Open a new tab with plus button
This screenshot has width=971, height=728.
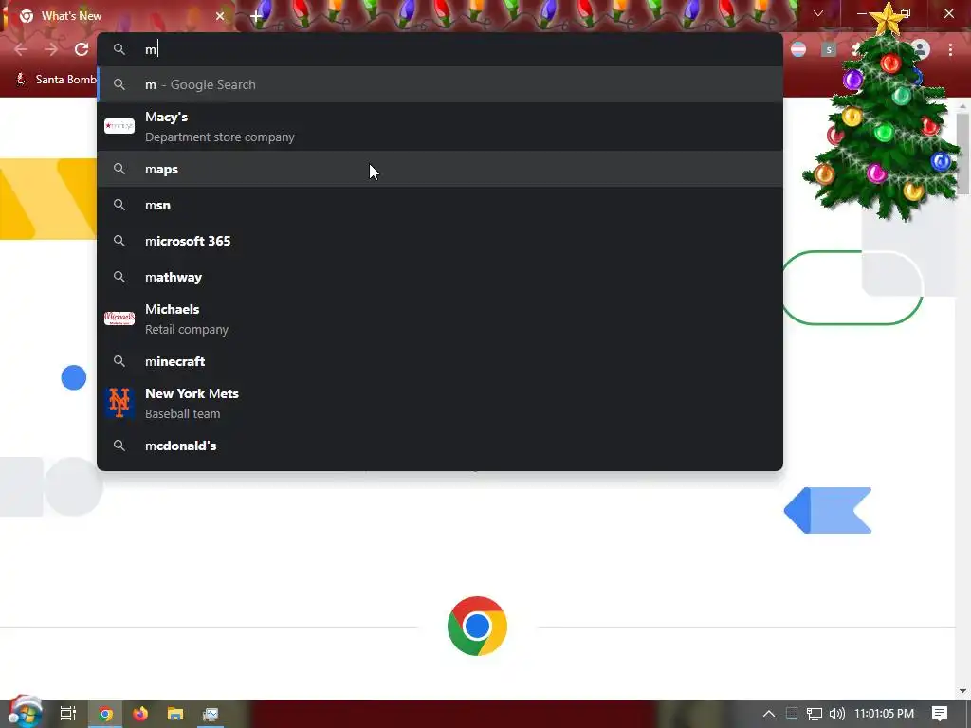point(256,17)
